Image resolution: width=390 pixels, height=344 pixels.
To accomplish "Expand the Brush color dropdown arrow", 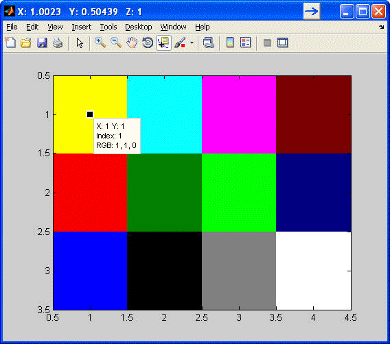I will coord(192,43).
